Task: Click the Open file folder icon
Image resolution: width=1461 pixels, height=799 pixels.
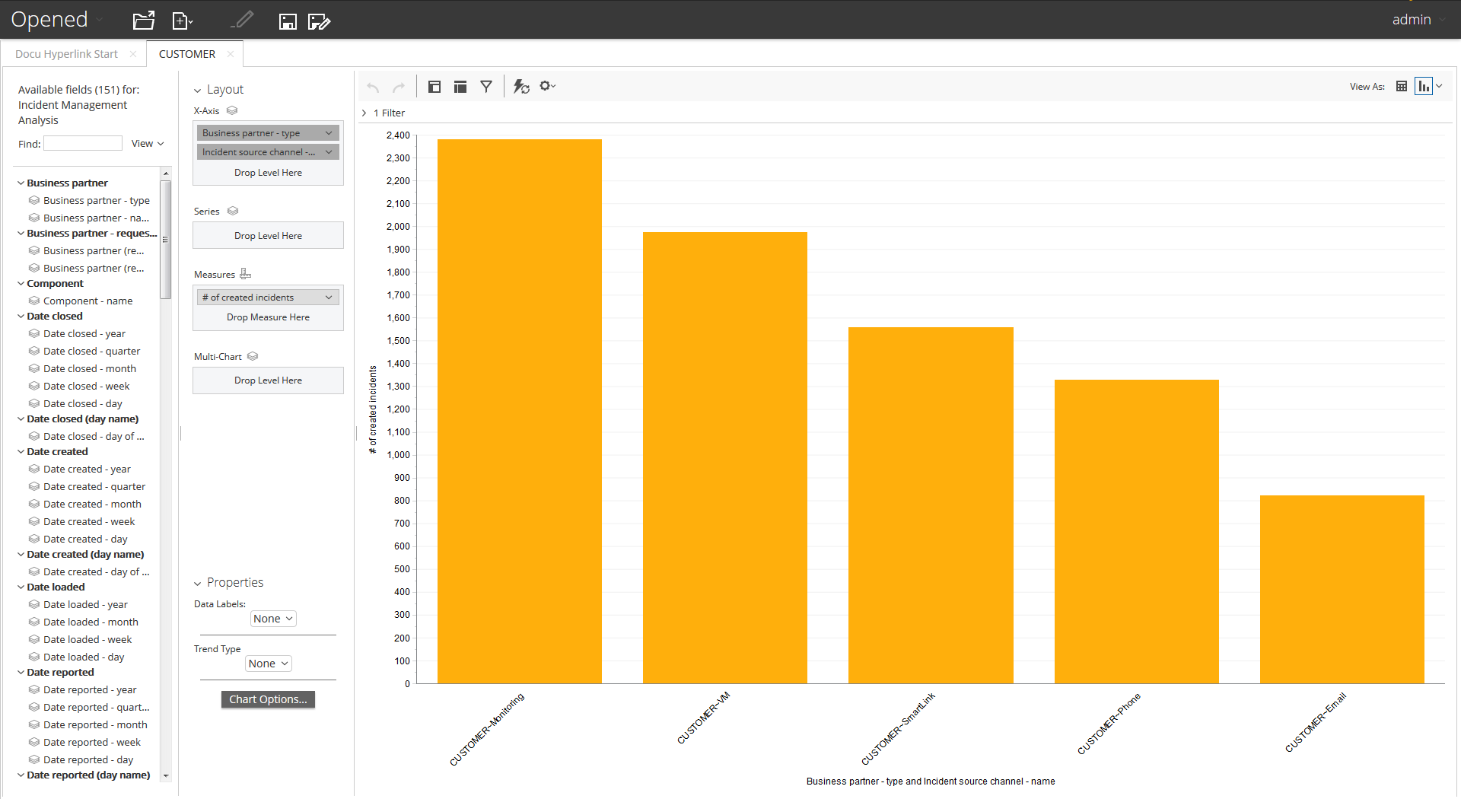Action: 143,21
